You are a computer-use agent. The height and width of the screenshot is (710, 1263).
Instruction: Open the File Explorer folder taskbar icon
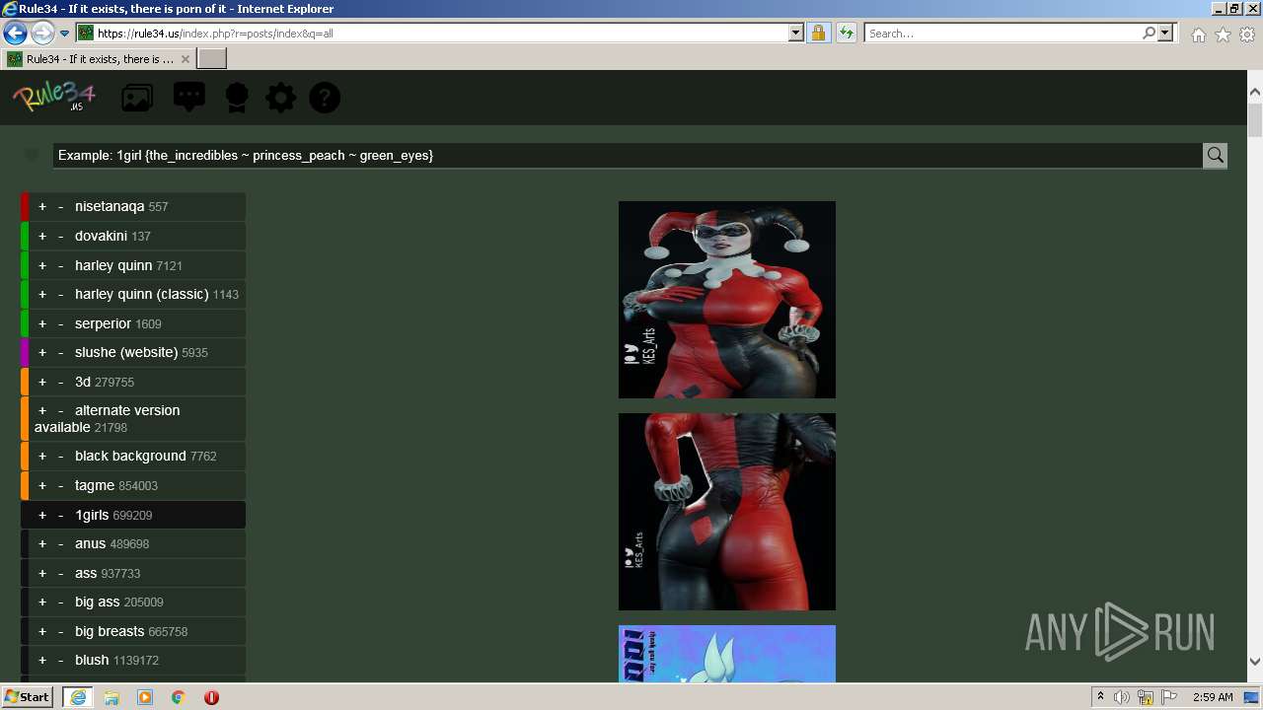pos(111,697)
